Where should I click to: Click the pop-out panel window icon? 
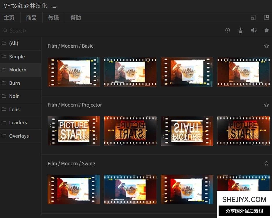coord(266,17)
